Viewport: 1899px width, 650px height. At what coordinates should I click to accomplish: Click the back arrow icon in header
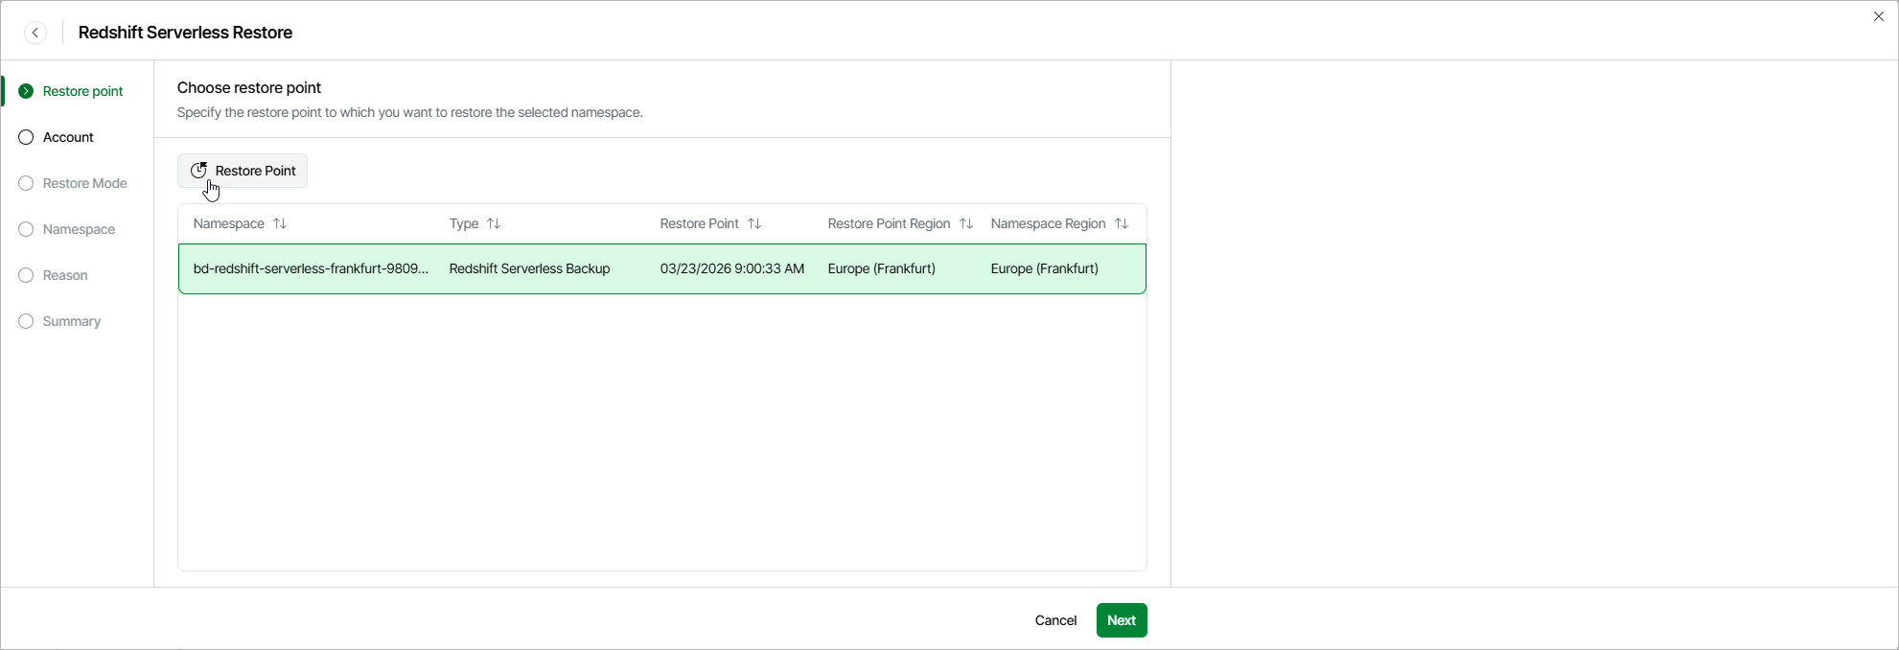click(x=35, y=33)
